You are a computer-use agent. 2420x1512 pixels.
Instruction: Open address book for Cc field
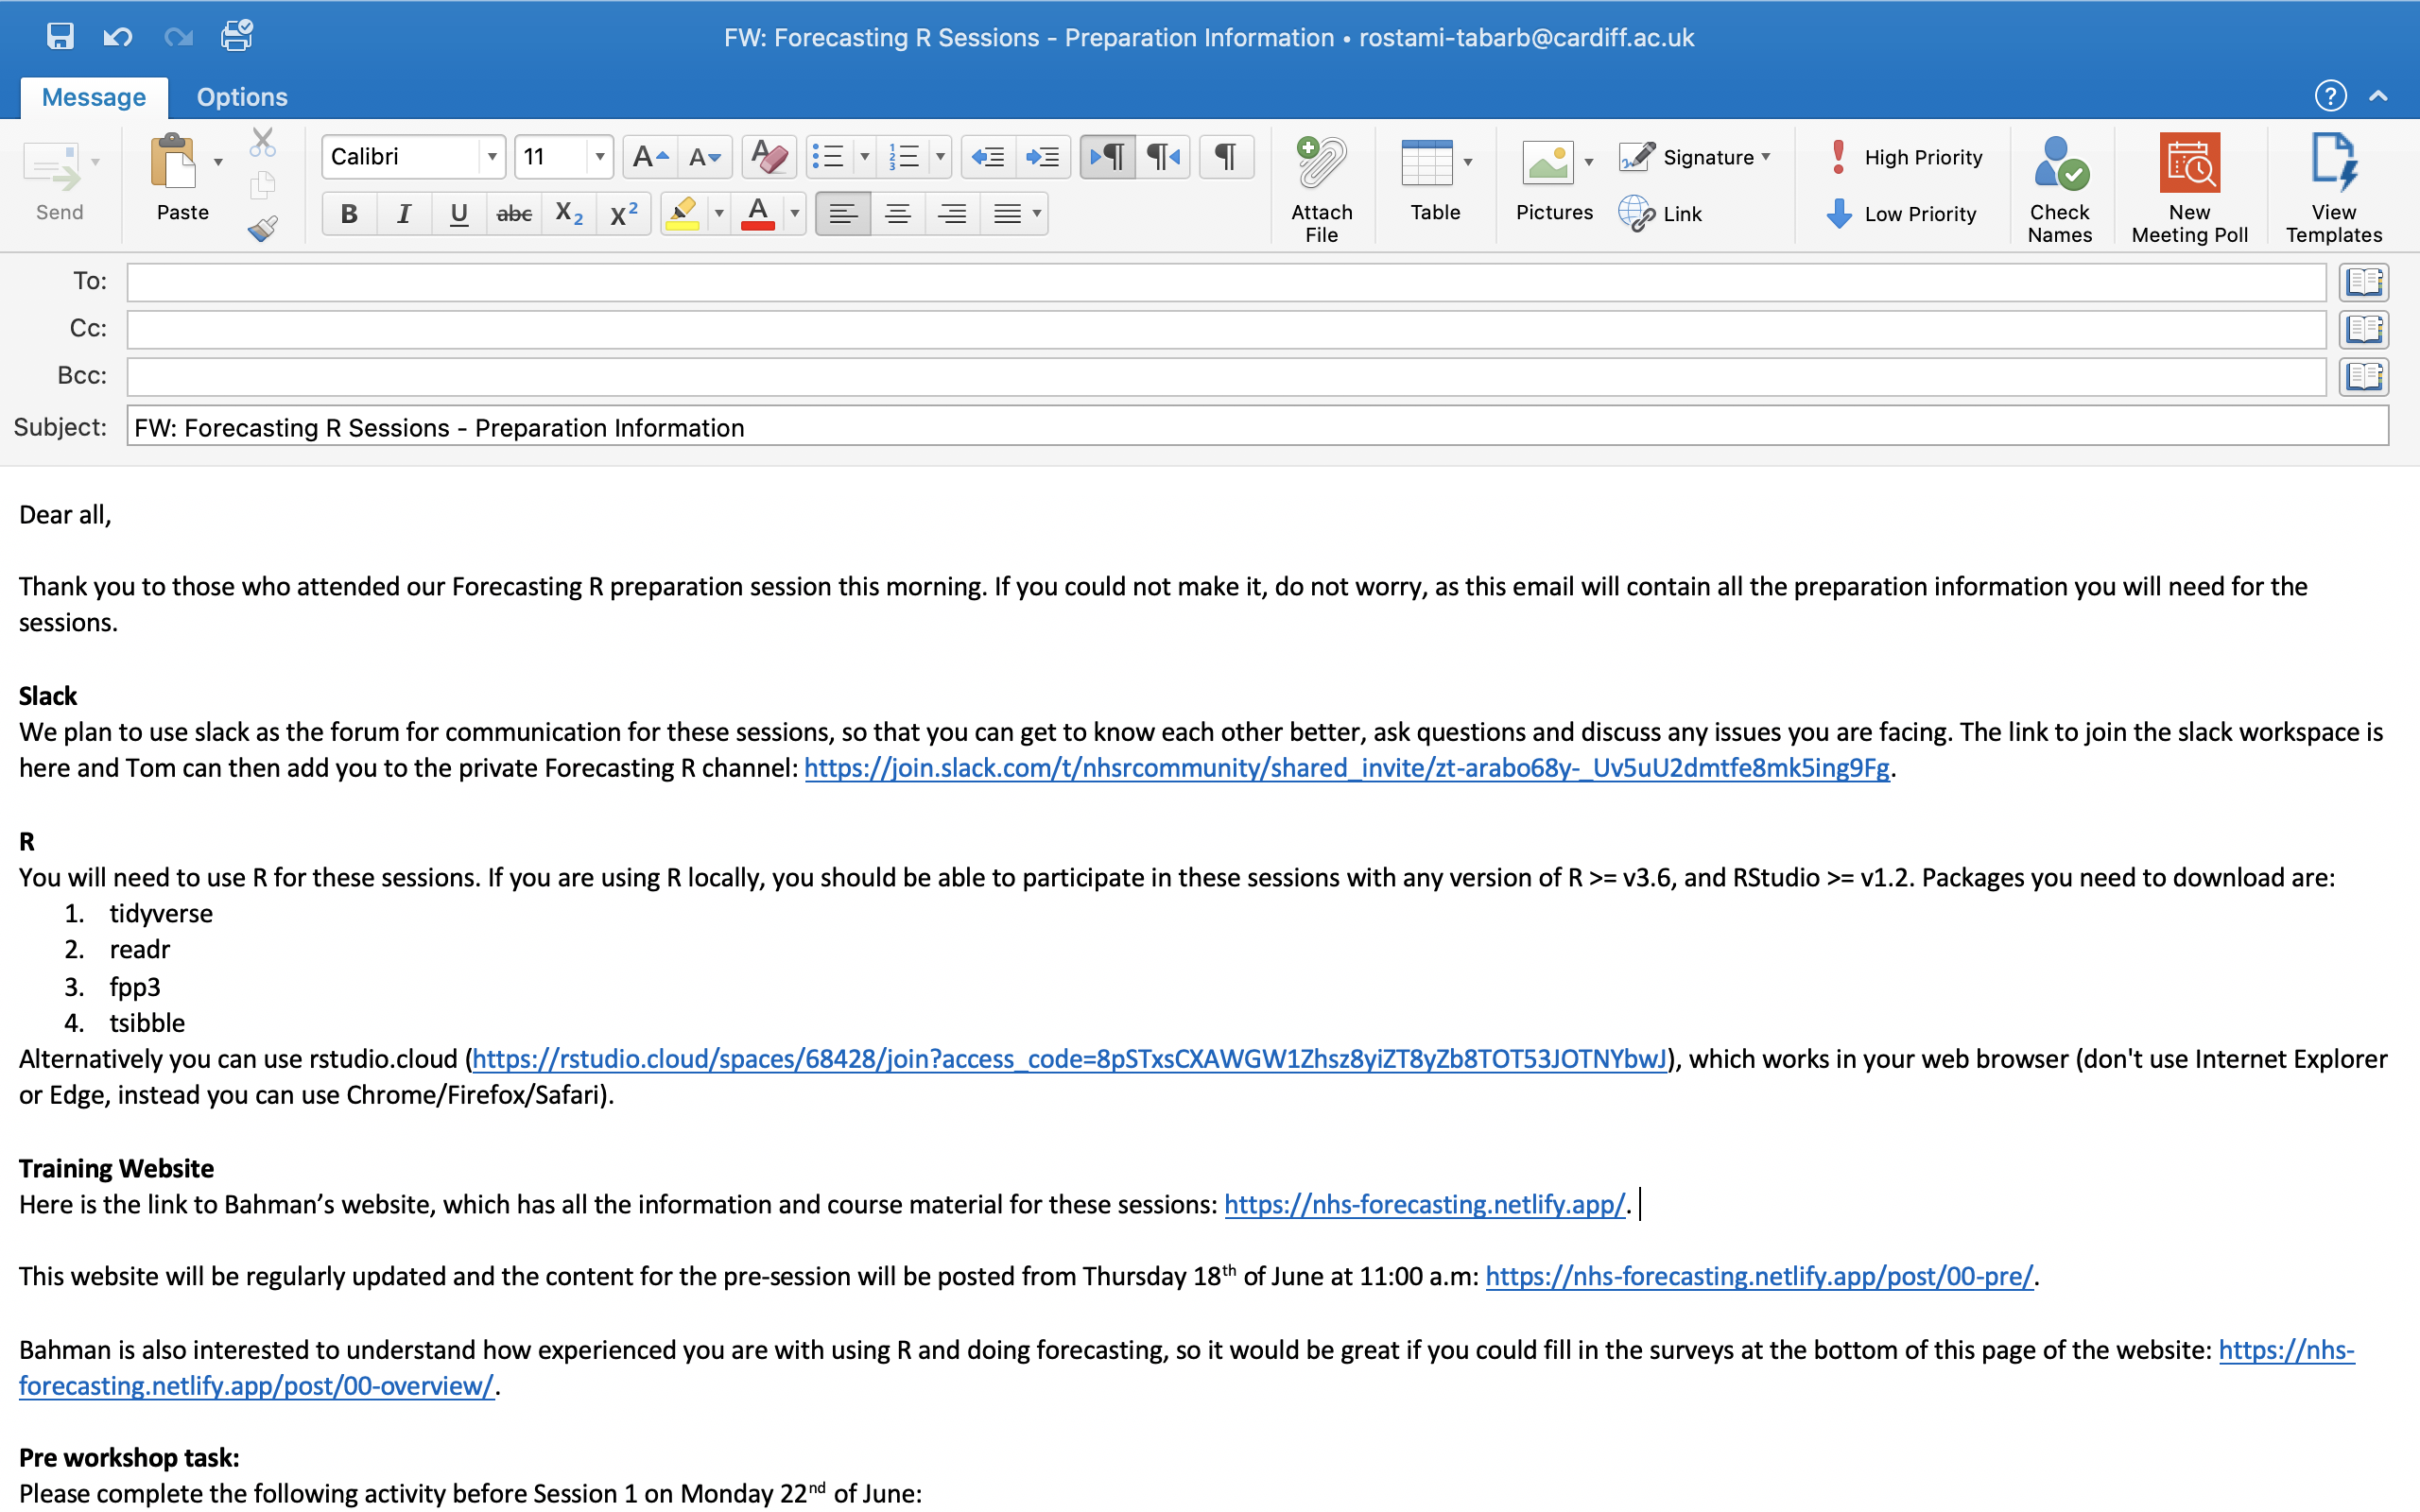coord(2364,329)
